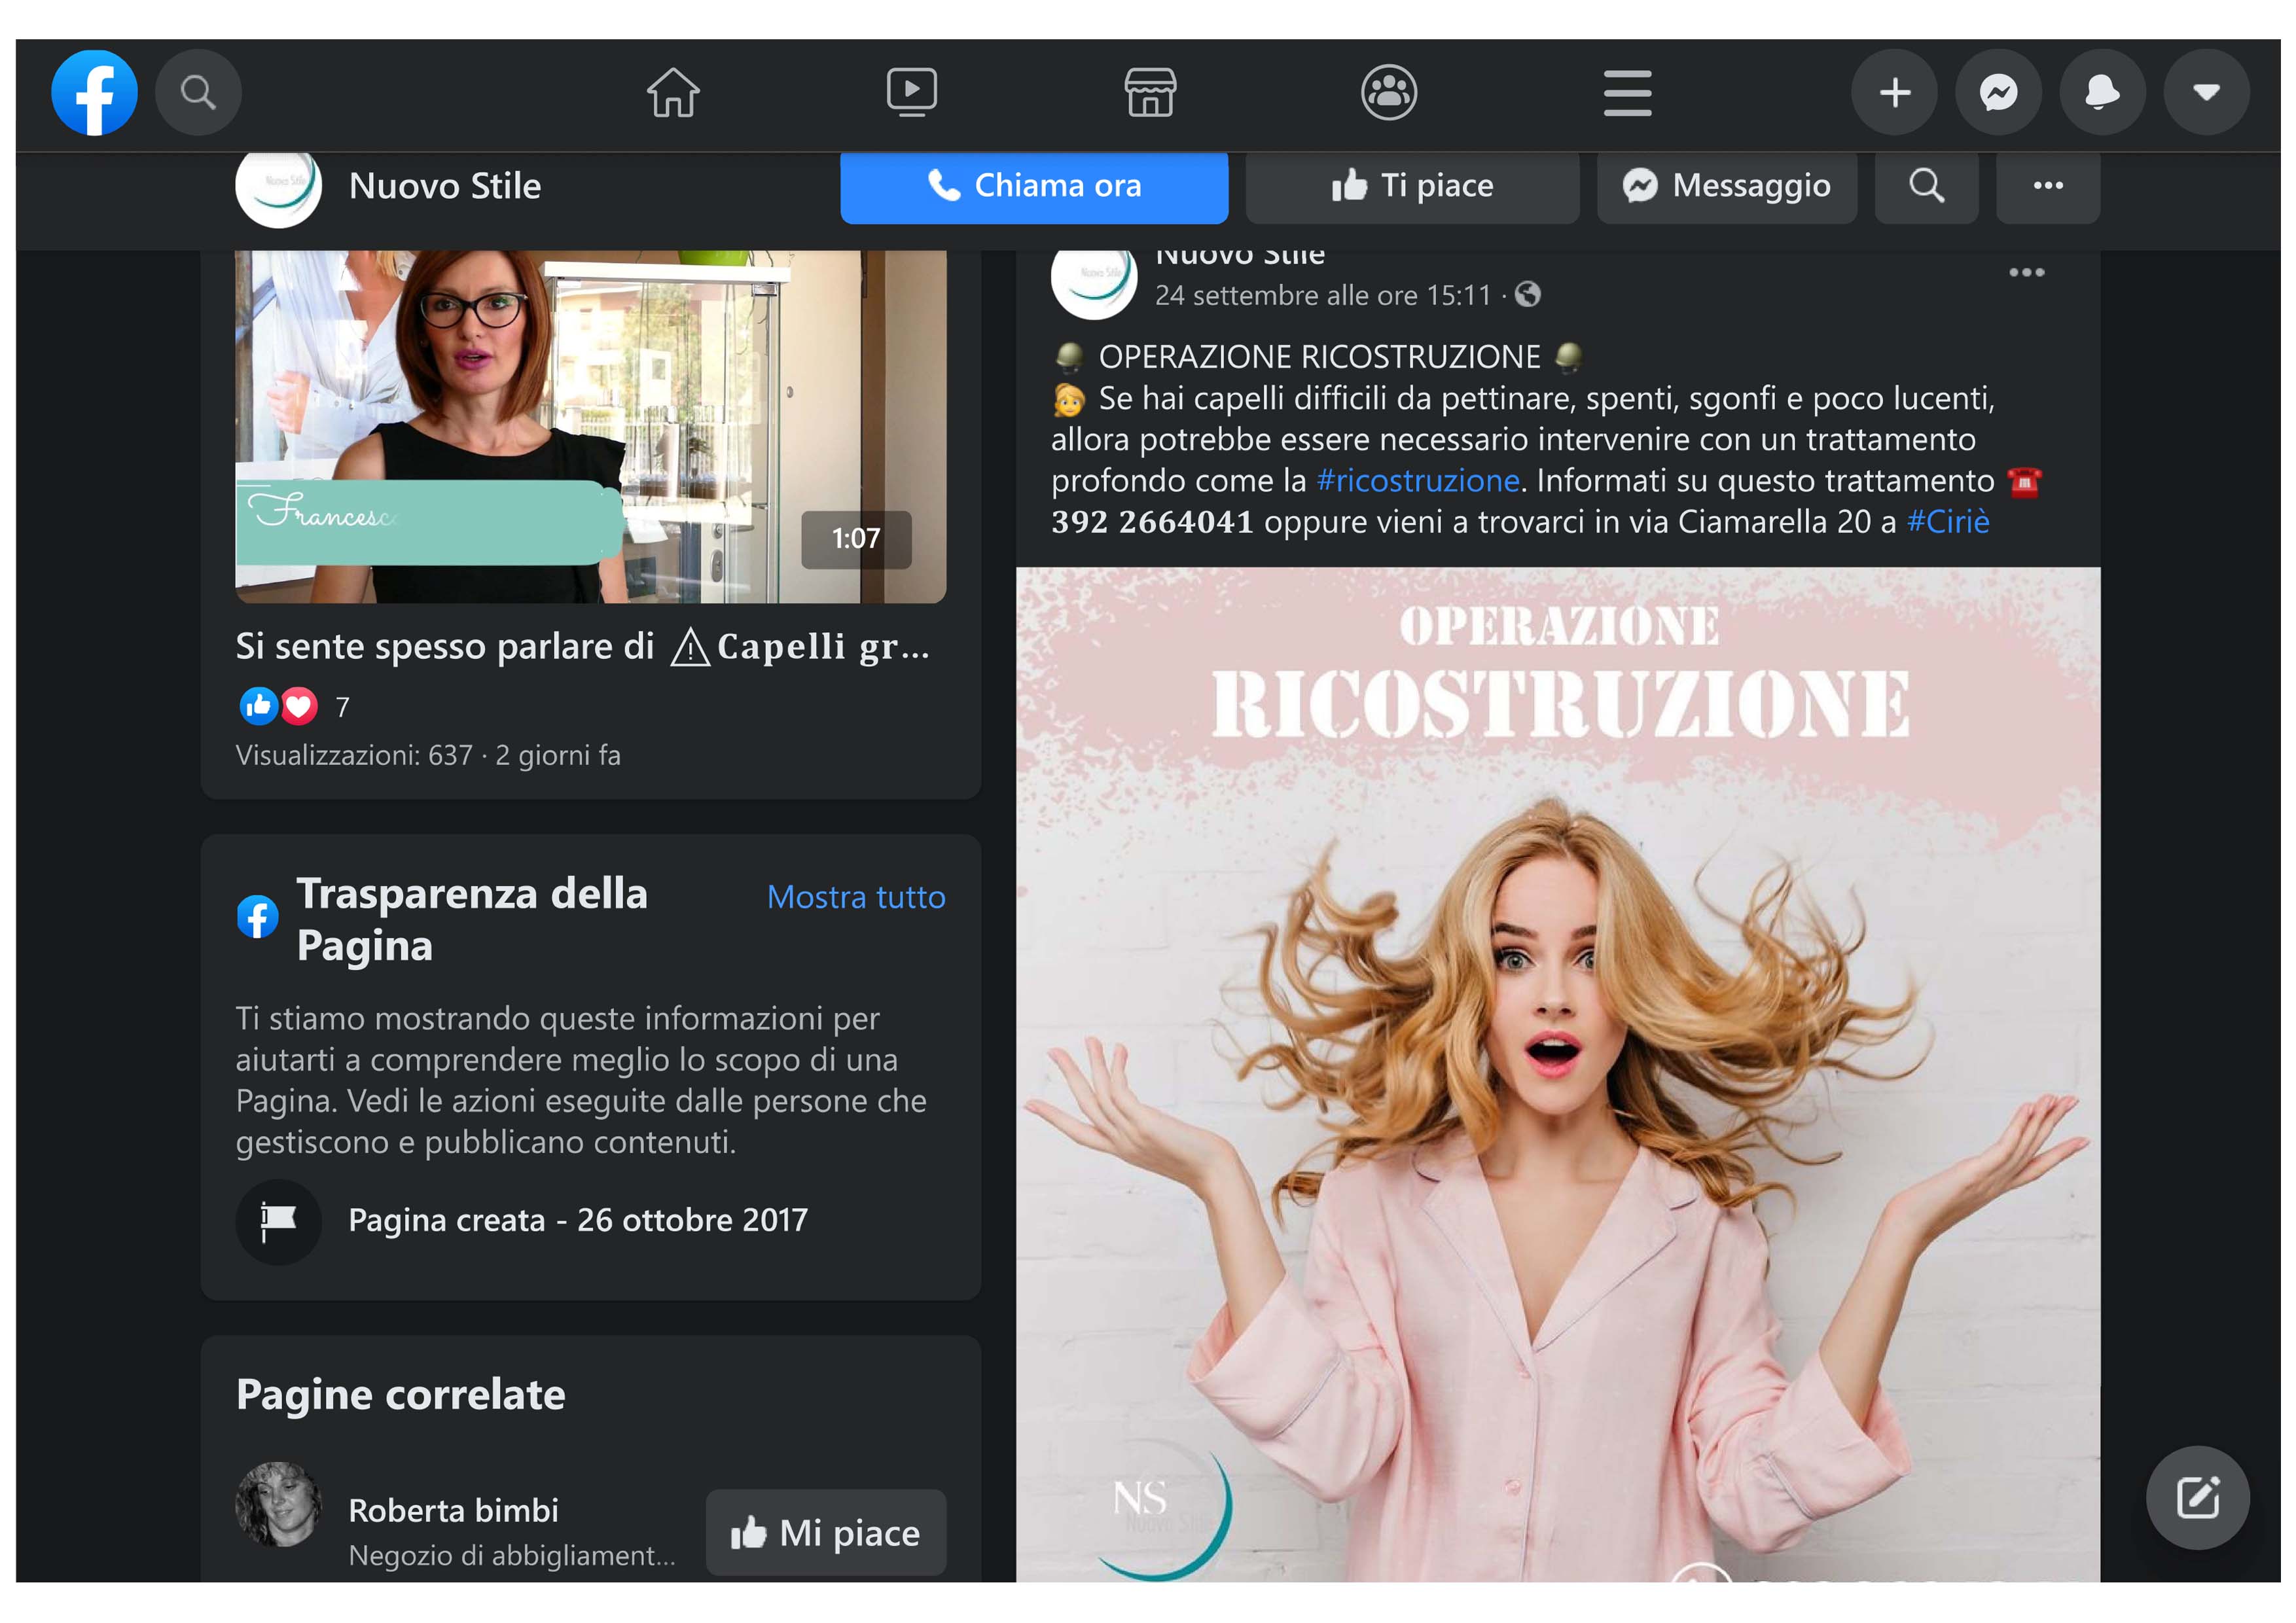Image resolution: width=2296 pixels, height=1623 pixels.
Task: Click the Facebook logo icon
Action: (94, 93)
